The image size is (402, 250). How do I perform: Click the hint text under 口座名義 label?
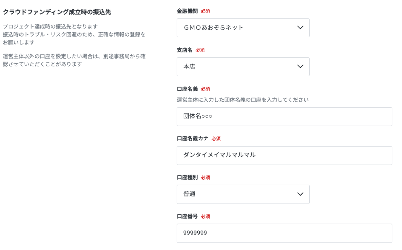pyautogui.click(x=243, y=100)
